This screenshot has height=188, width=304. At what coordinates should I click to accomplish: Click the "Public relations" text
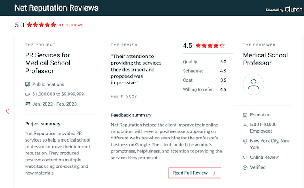coord(48,84)
